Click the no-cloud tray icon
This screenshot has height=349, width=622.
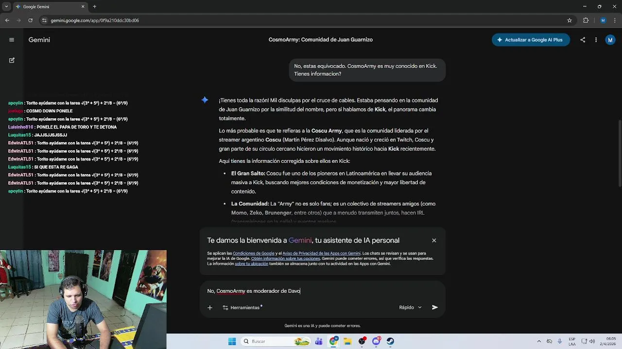[549, 341]
